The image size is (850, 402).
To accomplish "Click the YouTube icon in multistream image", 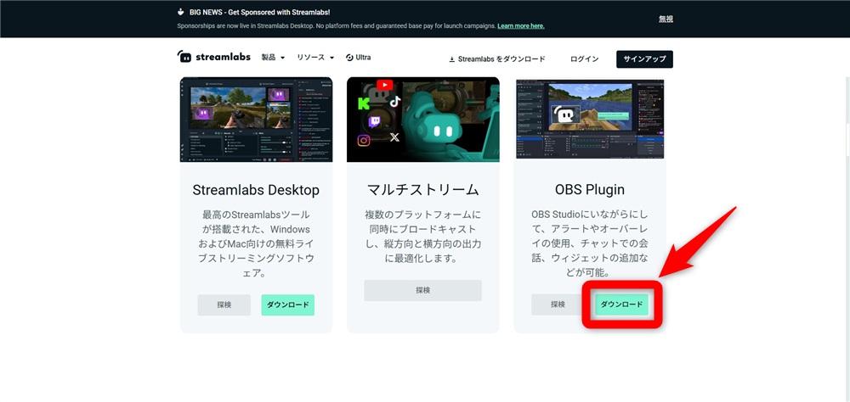I will pos(384,85).
